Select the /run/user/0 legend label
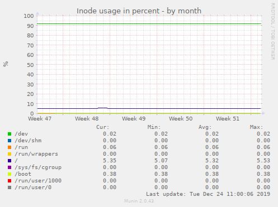Image resolution: width=278 pixels, height=207 pixels. click(33, 187)
